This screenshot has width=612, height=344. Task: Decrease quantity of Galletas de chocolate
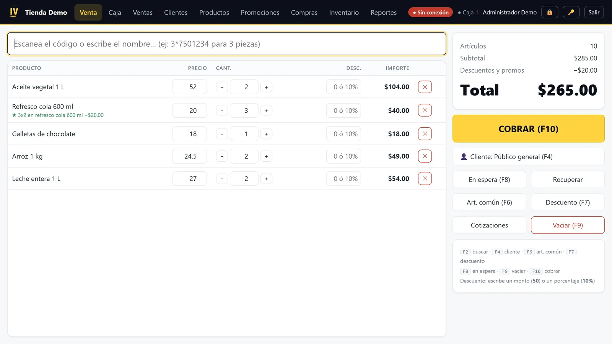(222, 134)
